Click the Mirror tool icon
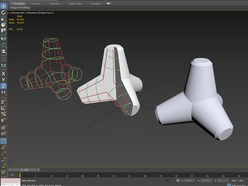Image resolution: width=248 pixels, height=186 pixels. coord(3,39)
